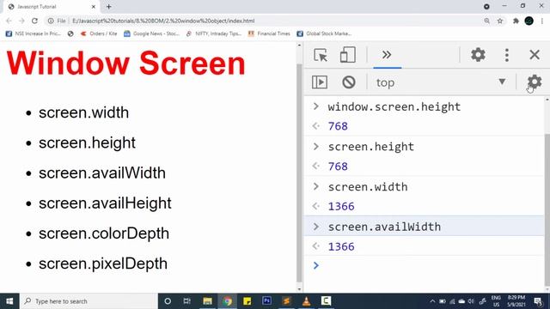Viewport: 550px width, 309px height.
Task: Open the Windows Start menu
Action: [x=9, y=301]
